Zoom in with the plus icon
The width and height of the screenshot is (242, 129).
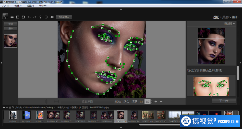(156, 101)
